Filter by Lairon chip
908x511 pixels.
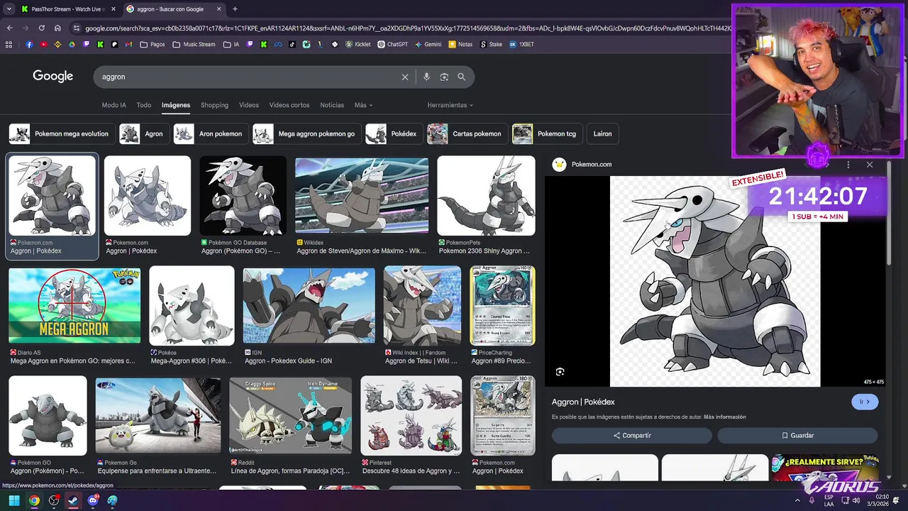(x=602, y=133)
